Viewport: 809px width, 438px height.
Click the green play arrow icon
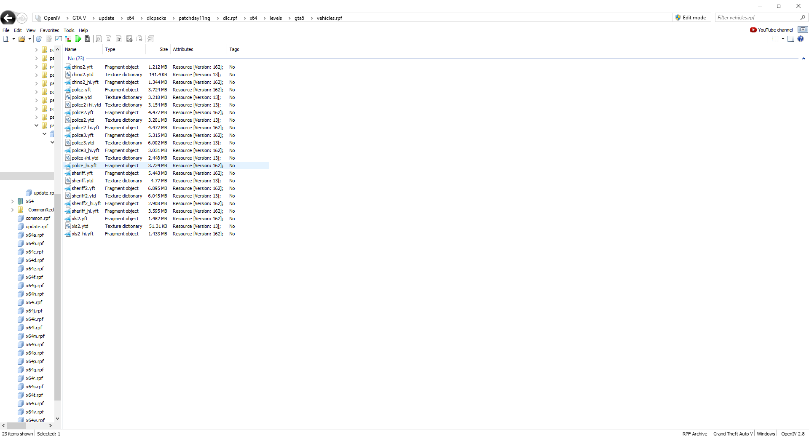(78, 39)
